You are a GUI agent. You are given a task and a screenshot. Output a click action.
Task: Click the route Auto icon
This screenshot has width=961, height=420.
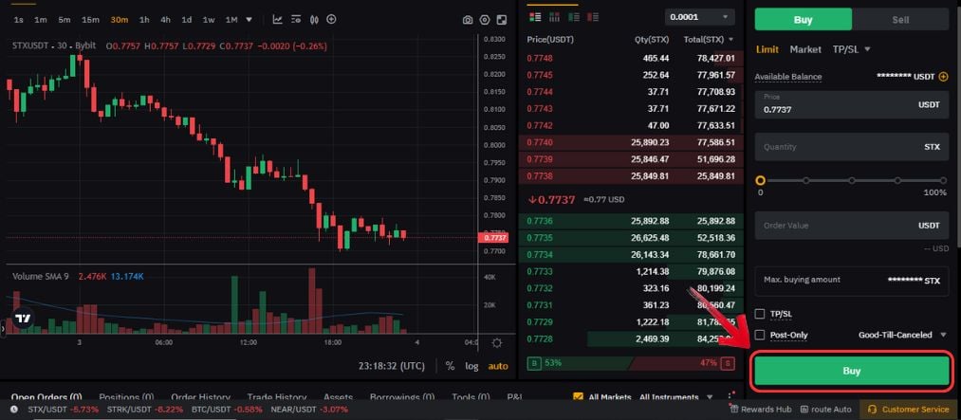806,409
